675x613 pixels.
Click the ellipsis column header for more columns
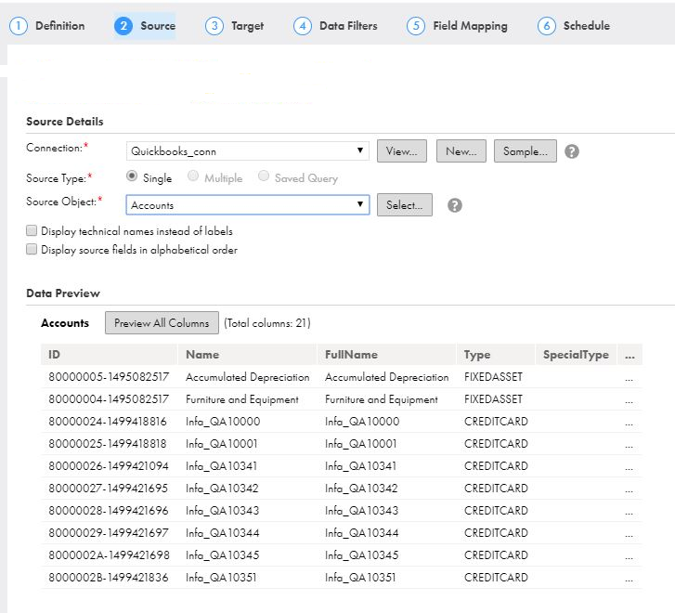click(630, 355)
